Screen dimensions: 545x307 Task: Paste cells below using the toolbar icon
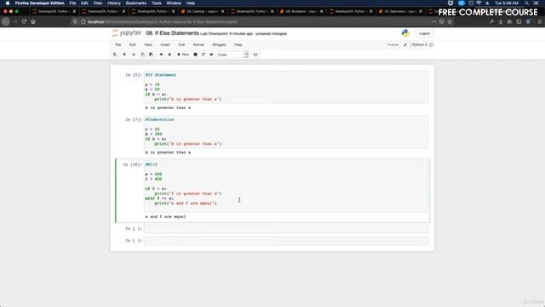151,55
